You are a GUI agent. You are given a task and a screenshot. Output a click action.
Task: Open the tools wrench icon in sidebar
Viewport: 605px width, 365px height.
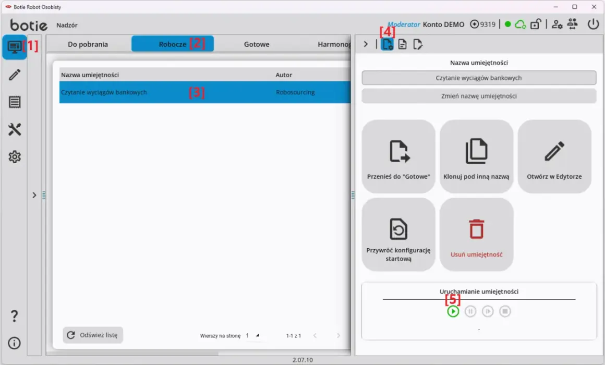15,129
